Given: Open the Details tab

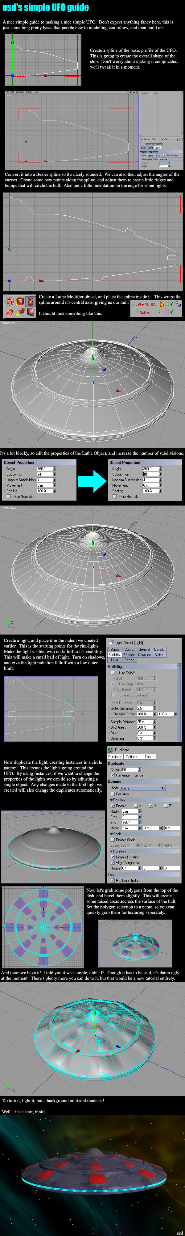Looking at the screenshot, I should click(159, 649).
